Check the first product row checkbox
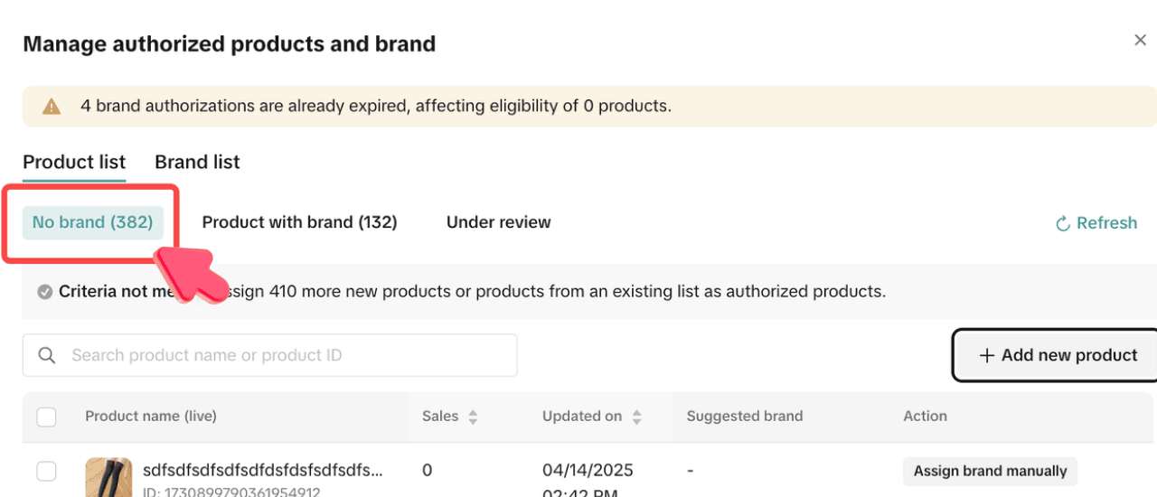The width and height of the screenshot is (1157, 497). click(46, 471)
